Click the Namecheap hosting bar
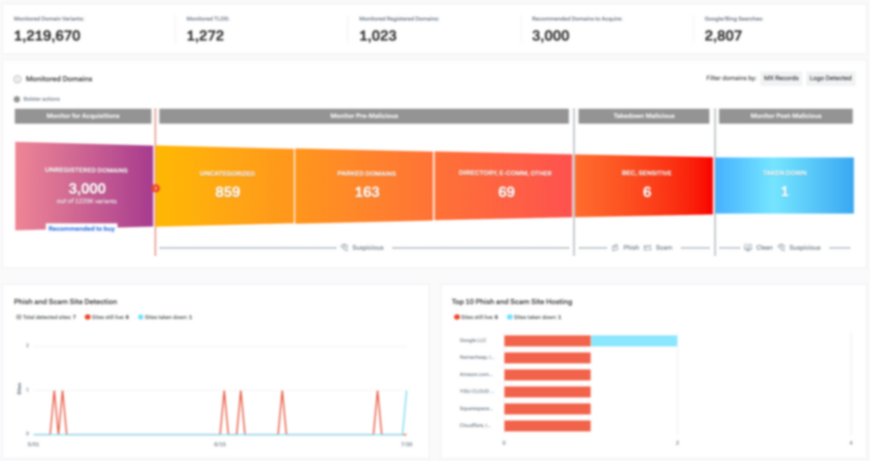The height and width of the screenshot is (461, 870). 547,358
